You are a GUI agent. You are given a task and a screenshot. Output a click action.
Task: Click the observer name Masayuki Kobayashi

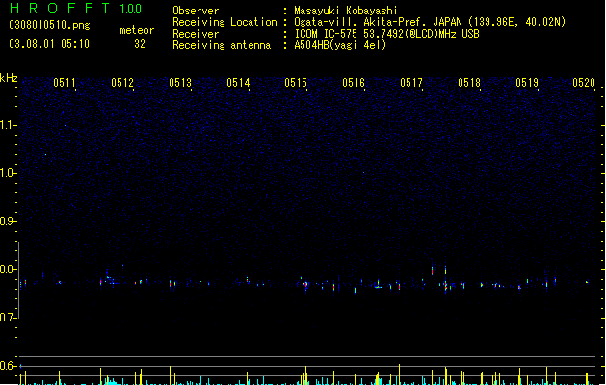coord(346,11)
